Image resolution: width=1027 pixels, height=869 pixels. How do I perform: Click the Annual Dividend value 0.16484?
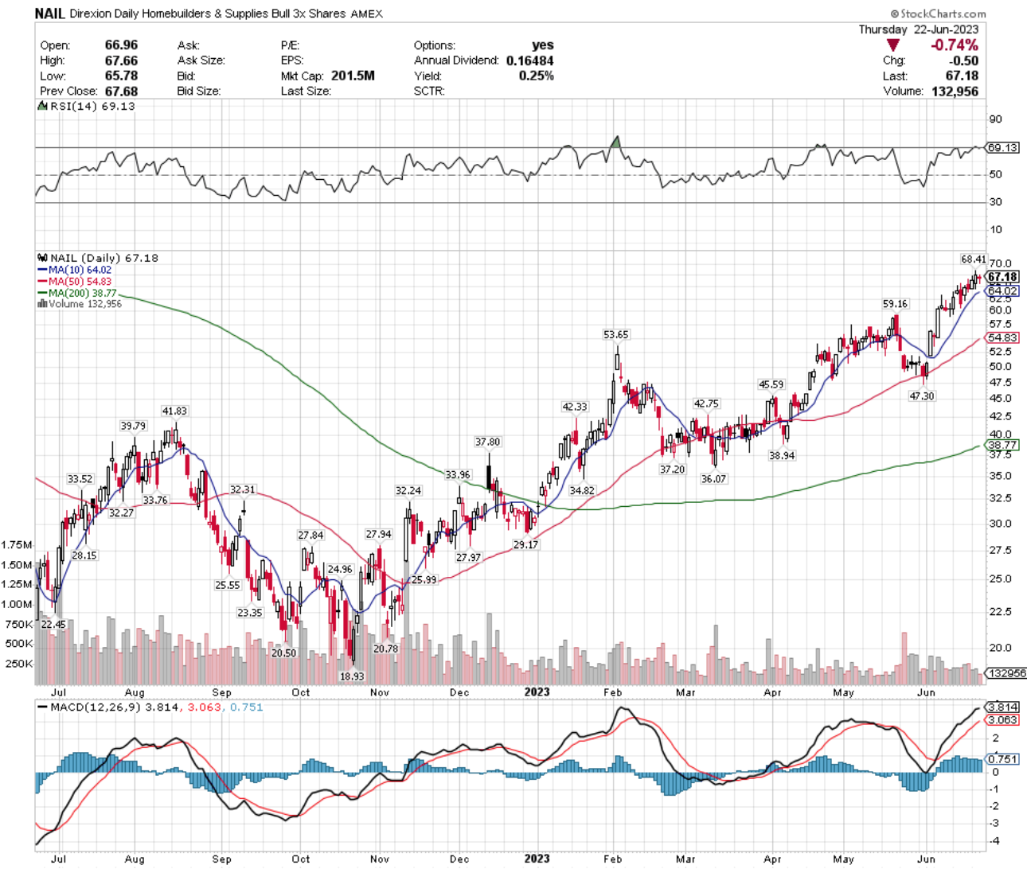(x=529, y=60)
